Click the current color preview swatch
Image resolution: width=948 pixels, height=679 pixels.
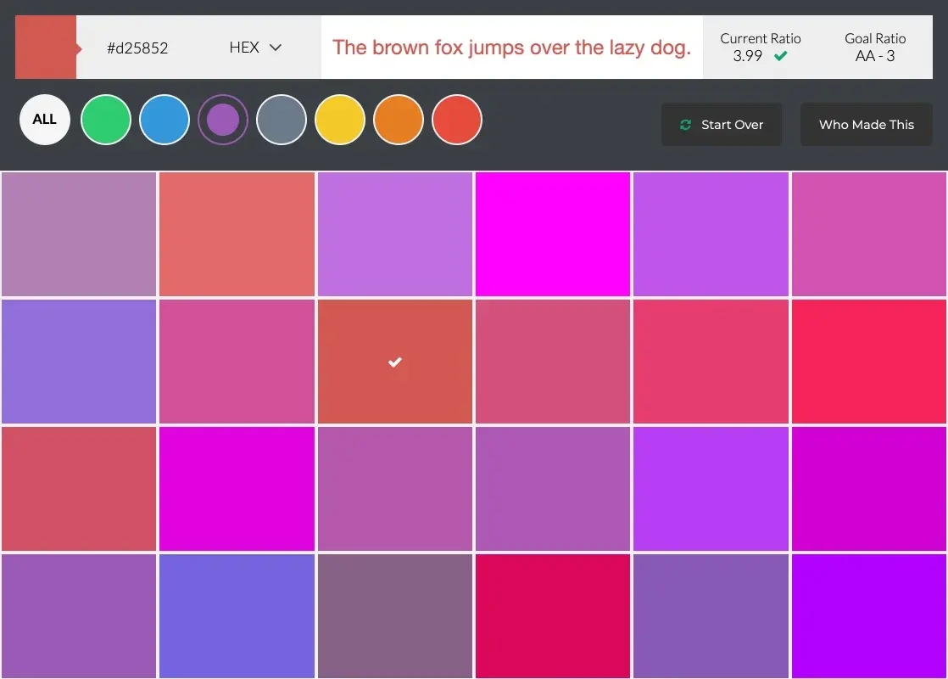tap(46, 48)
